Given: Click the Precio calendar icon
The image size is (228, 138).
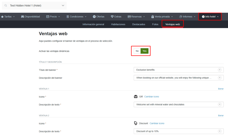Looking at the screenshot, I should tap(48, 17).
